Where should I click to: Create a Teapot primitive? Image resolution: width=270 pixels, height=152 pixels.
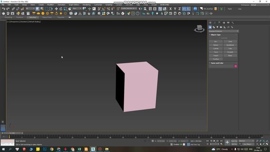click(216, 56)
